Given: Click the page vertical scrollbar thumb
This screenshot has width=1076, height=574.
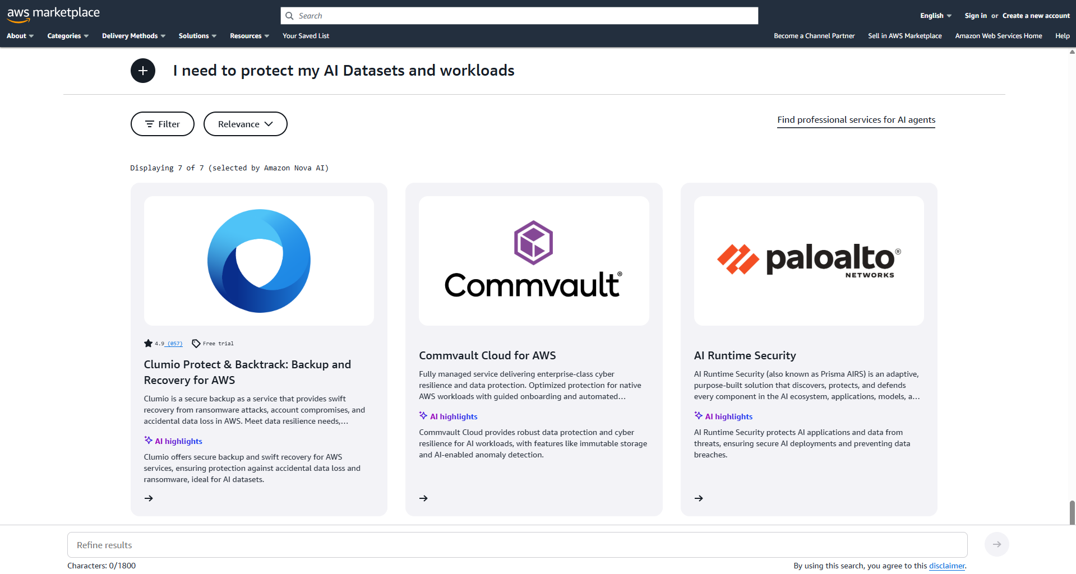Looking at the screenshot, I should coord(1072,512).
